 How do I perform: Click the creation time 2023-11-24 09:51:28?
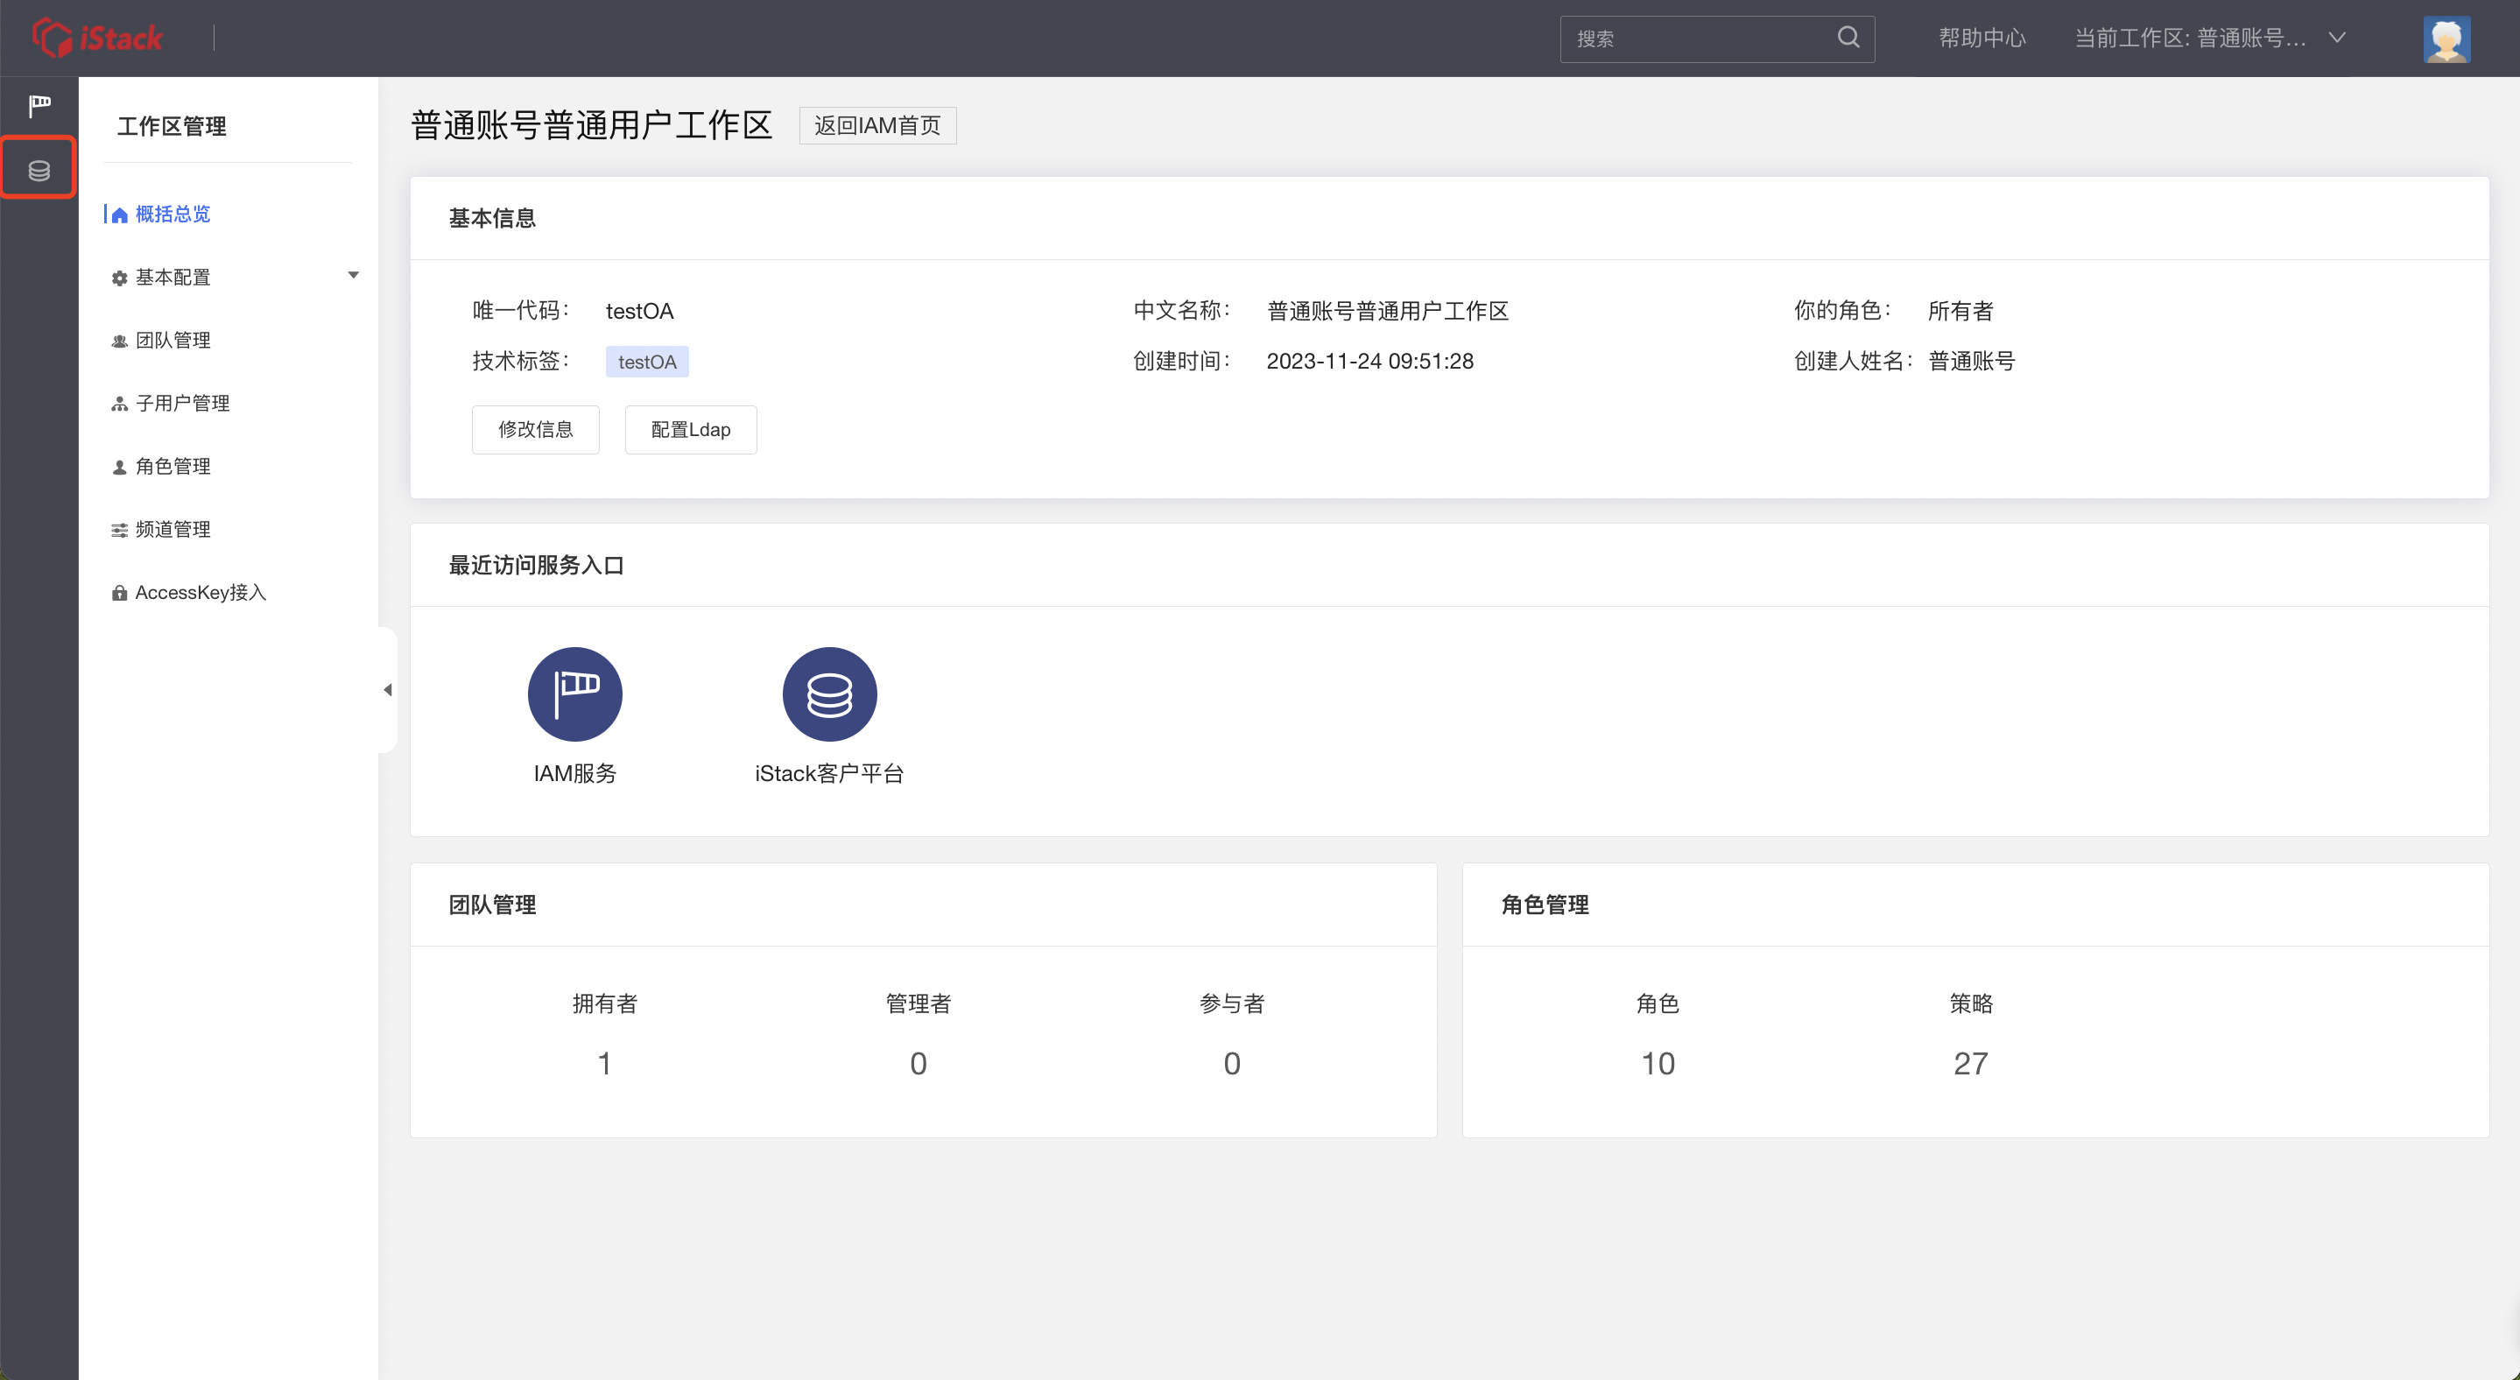1369,361
